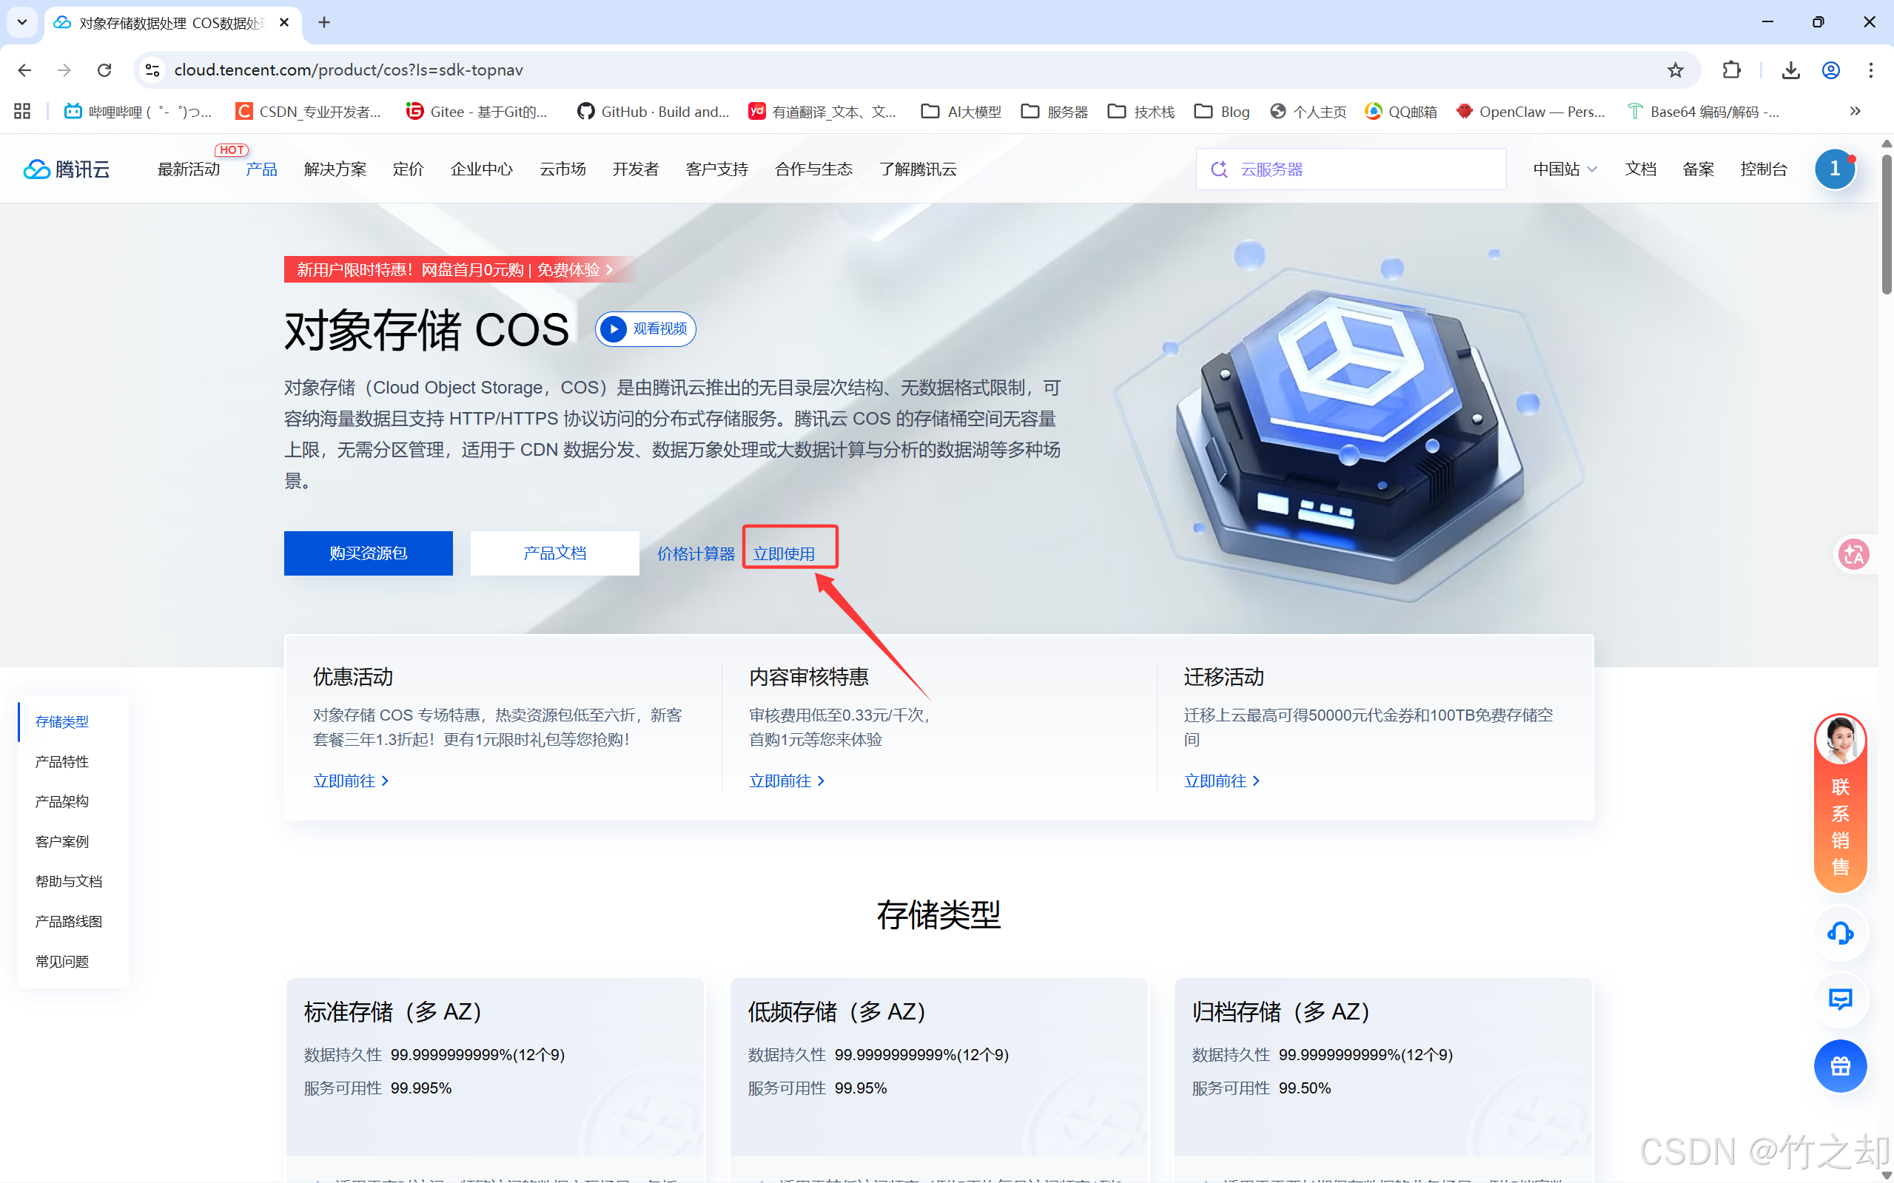
Task: Open a new browser tab
Action: click(324, 23)
